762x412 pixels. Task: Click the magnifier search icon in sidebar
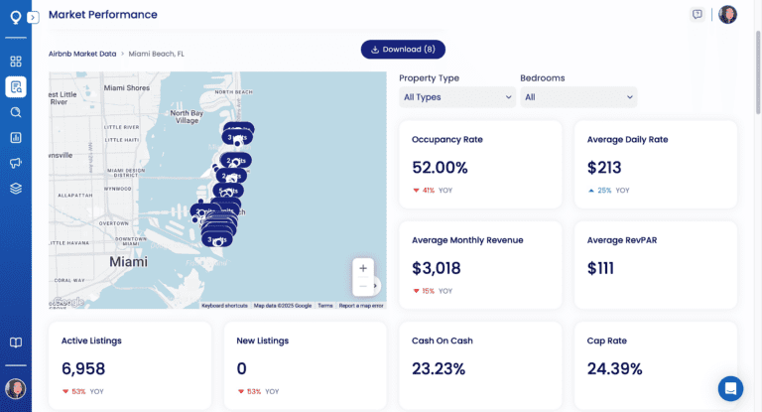tap(16, 112)
